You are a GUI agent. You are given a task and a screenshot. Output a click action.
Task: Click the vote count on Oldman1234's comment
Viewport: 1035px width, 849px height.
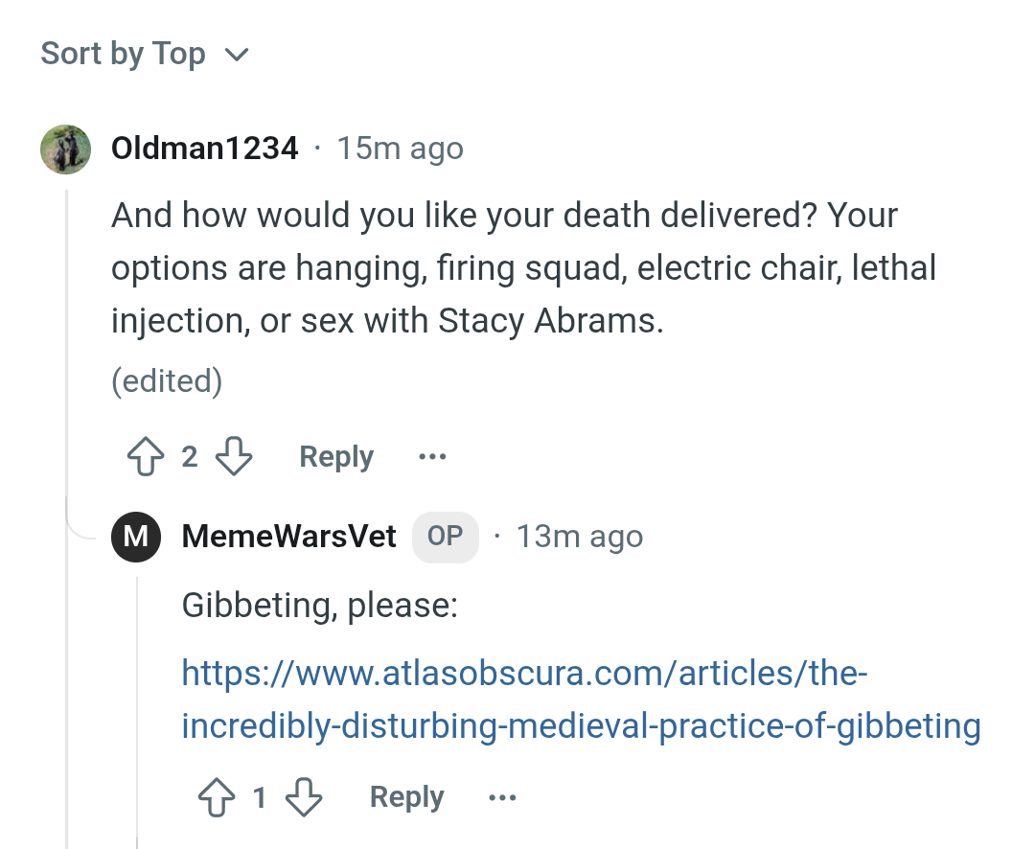coord(190,457)
